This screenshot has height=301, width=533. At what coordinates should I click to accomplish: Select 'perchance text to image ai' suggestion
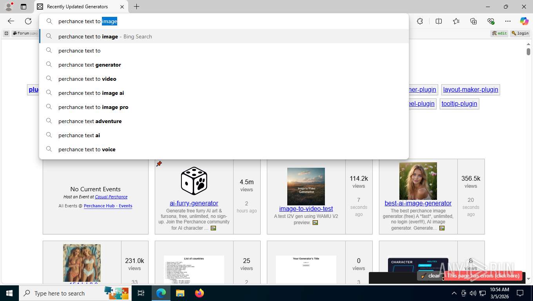(x=224, y=93)
